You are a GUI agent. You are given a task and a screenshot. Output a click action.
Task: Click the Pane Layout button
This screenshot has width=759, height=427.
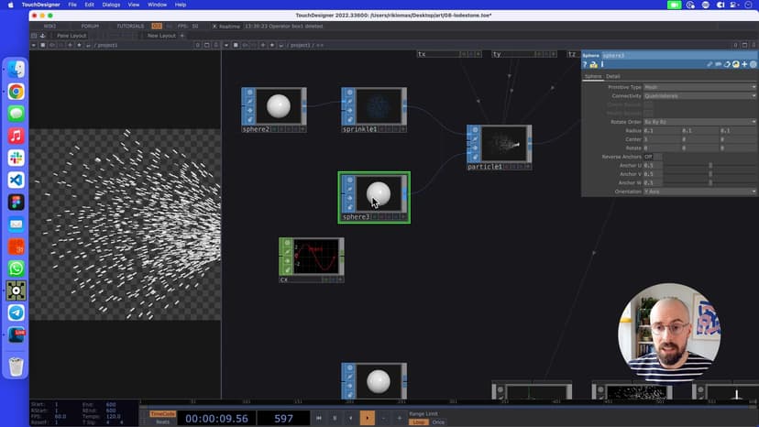pyautogui.click(x=70, y=36)
